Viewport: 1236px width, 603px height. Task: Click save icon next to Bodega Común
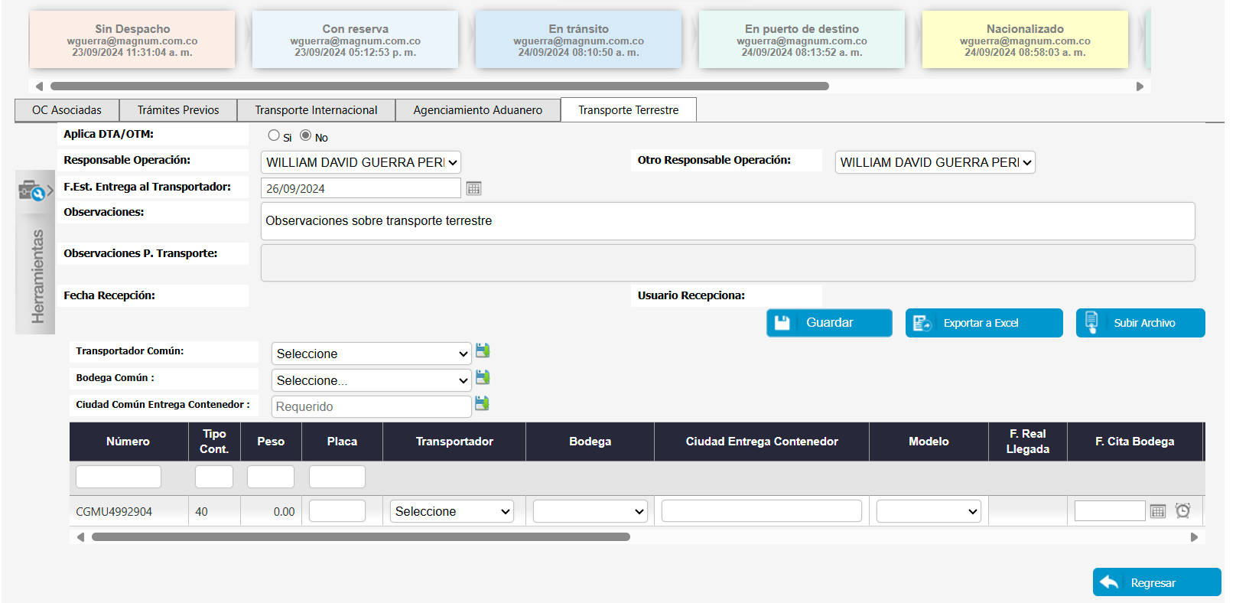click(483, 377)
